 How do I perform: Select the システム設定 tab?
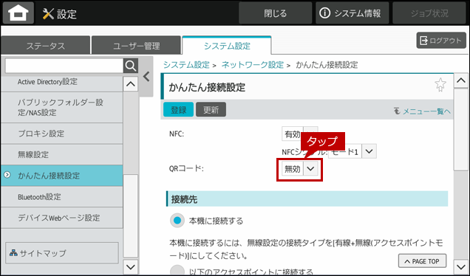(x=227, y=46)
